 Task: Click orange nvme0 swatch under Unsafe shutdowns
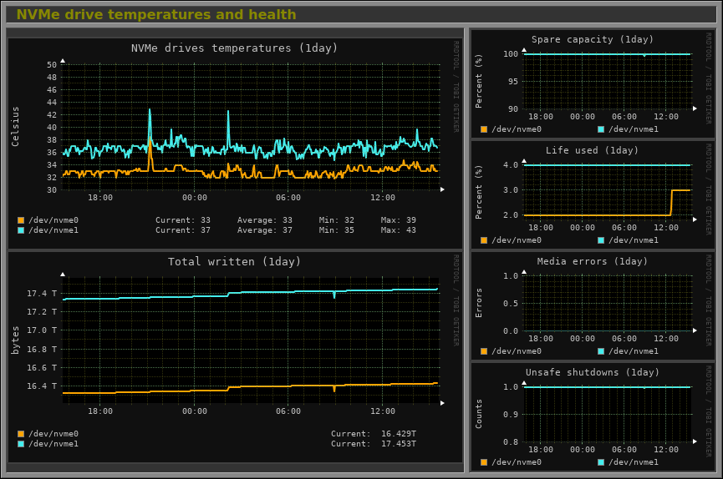pyautogui.click(x=484, y=462)
